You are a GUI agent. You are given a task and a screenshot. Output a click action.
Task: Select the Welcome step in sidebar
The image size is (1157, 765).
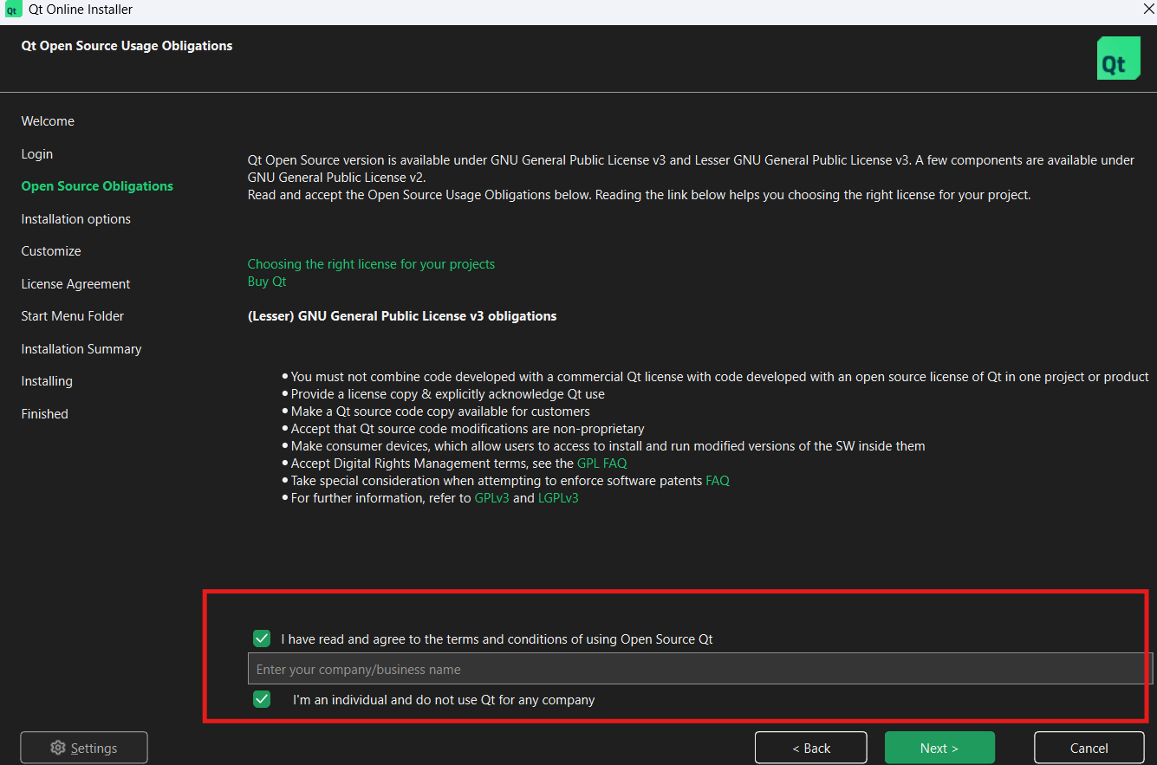[48, 121]
